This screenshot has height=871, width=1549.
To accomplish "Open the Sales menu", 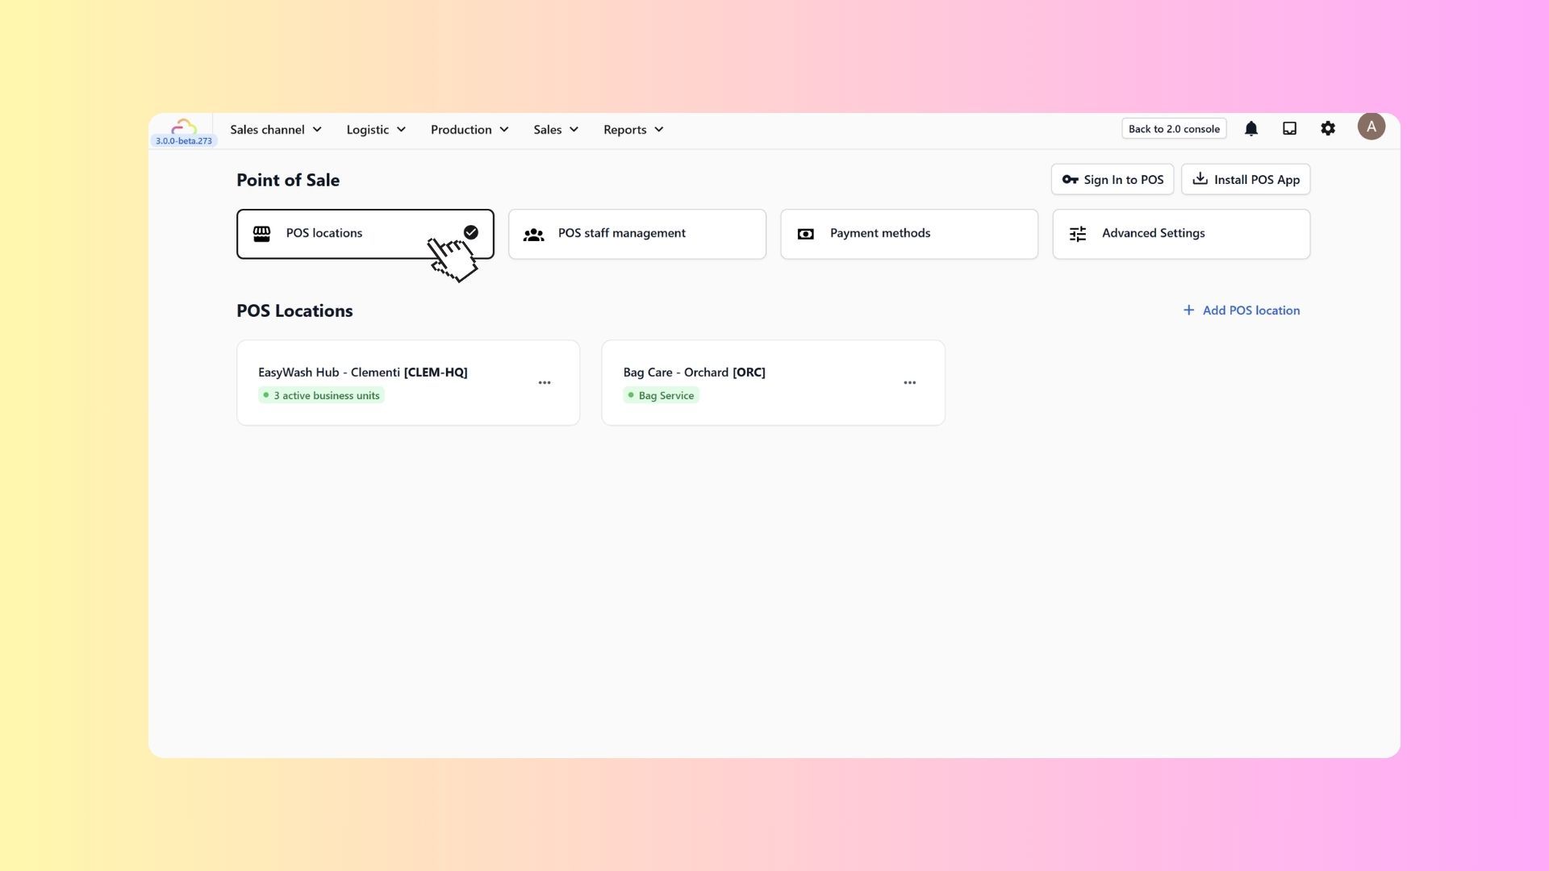I will (x=556, y=130).
